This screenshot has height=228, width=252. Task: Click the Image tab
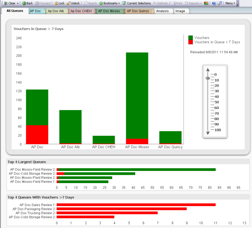[x=180, y=11]
